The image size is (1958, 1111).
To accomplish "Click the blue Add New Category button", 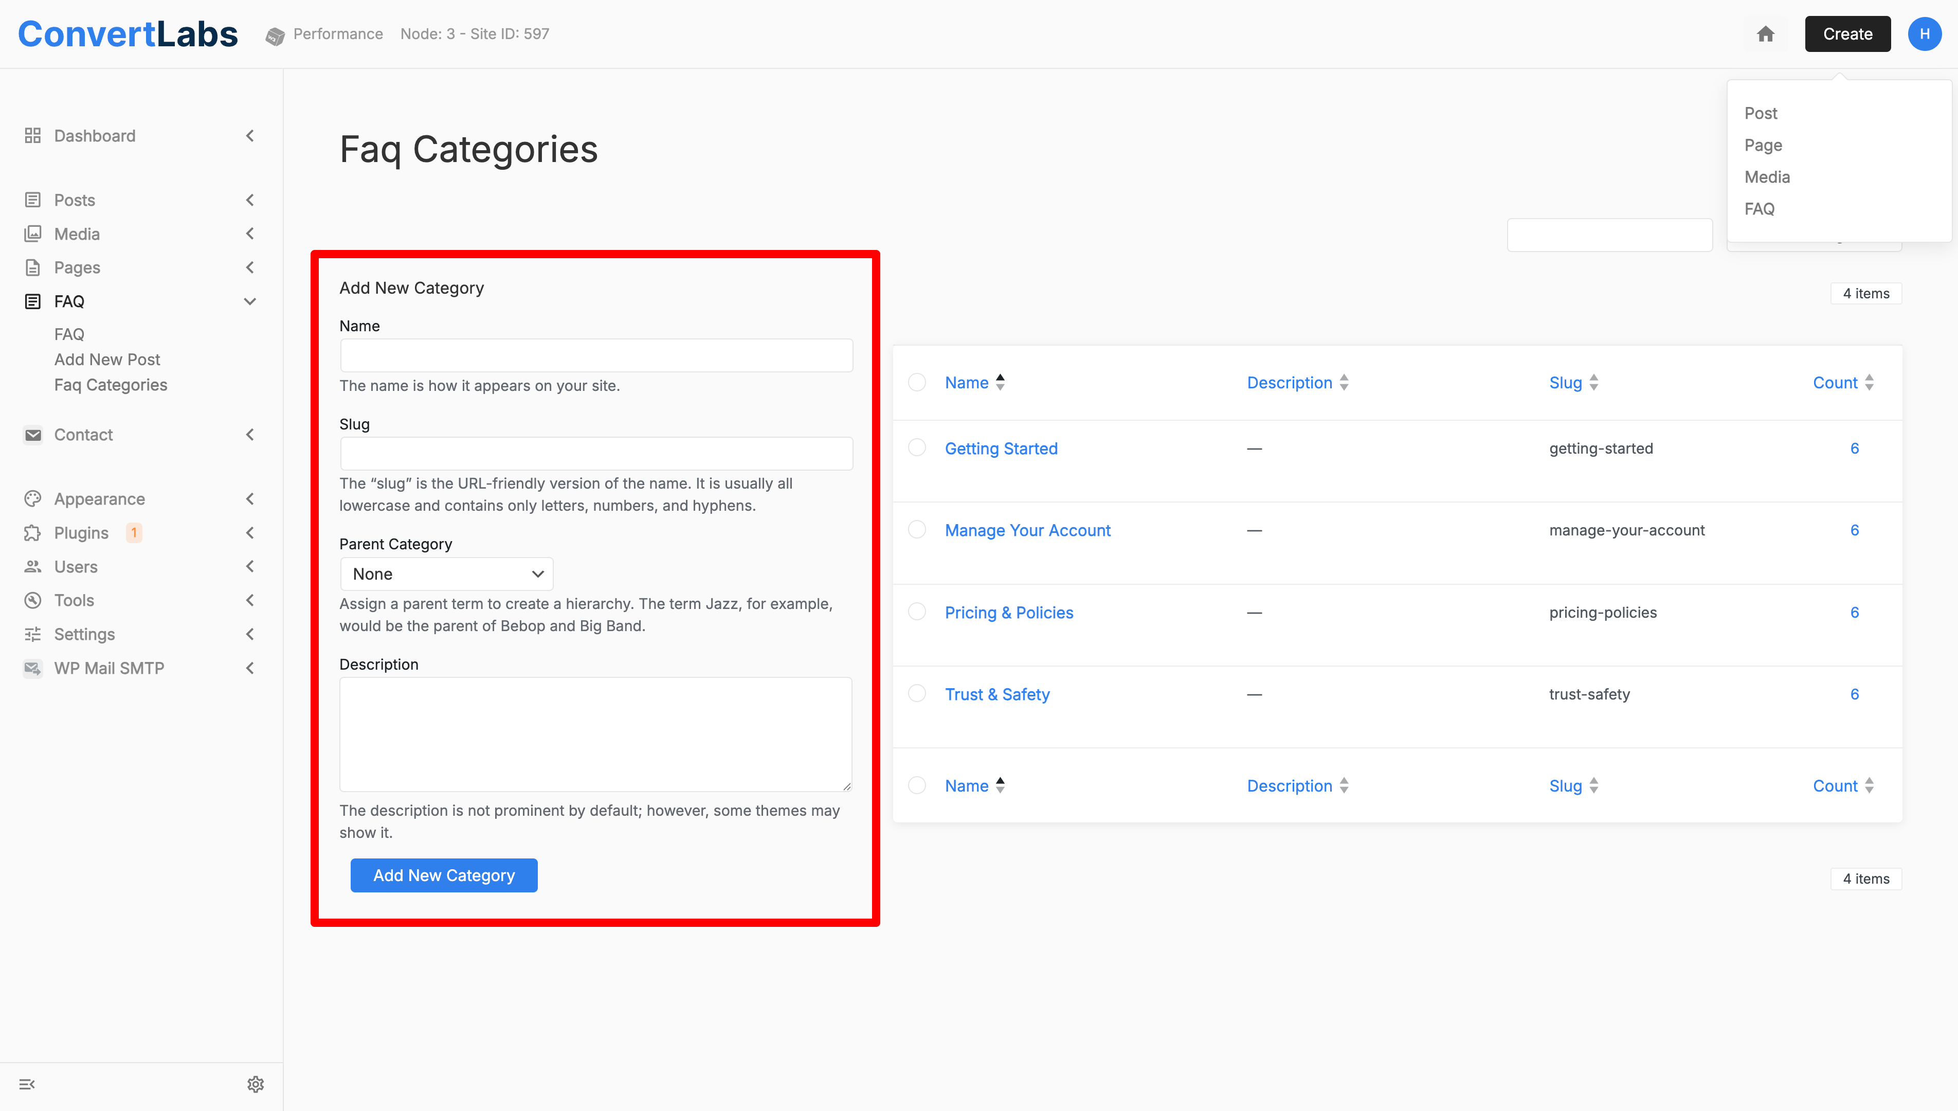I will pos(443,875).
